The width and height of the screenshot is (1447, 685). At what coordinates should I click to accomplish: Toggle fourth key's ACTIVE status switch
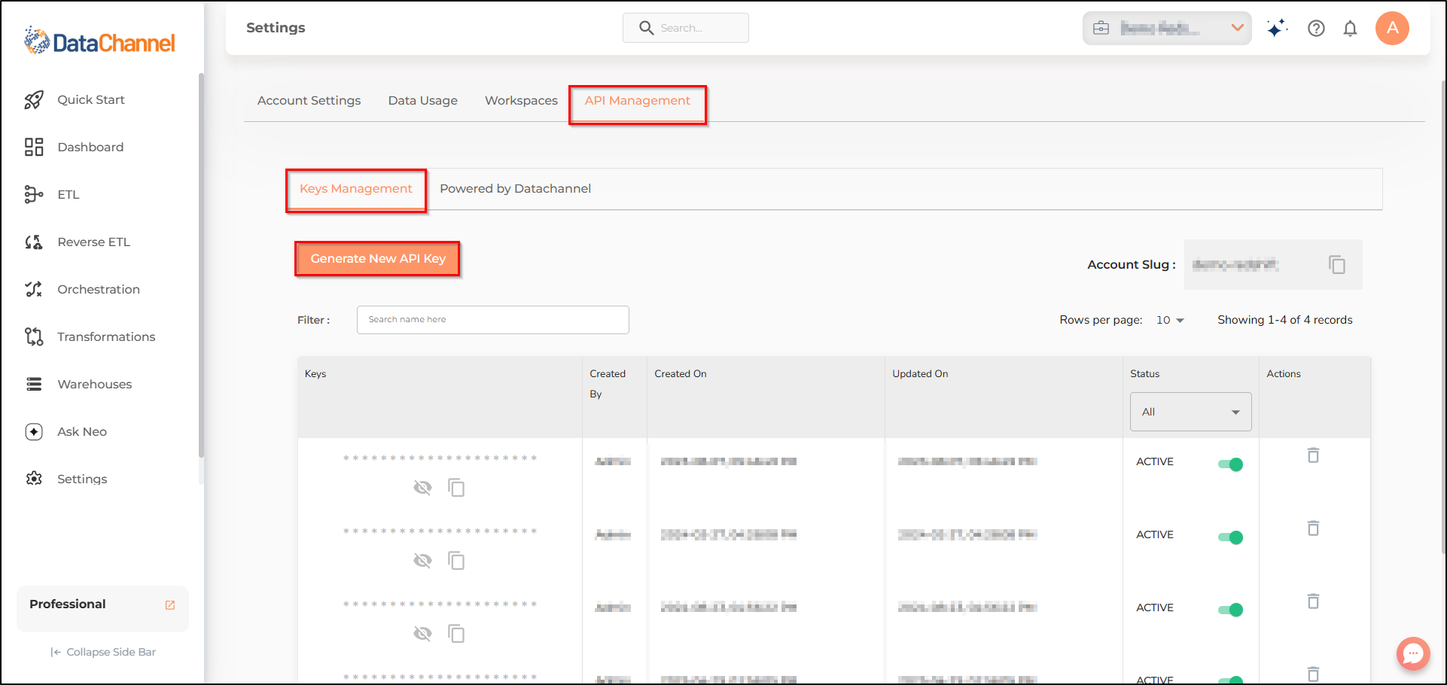(x=1230, y=680)
